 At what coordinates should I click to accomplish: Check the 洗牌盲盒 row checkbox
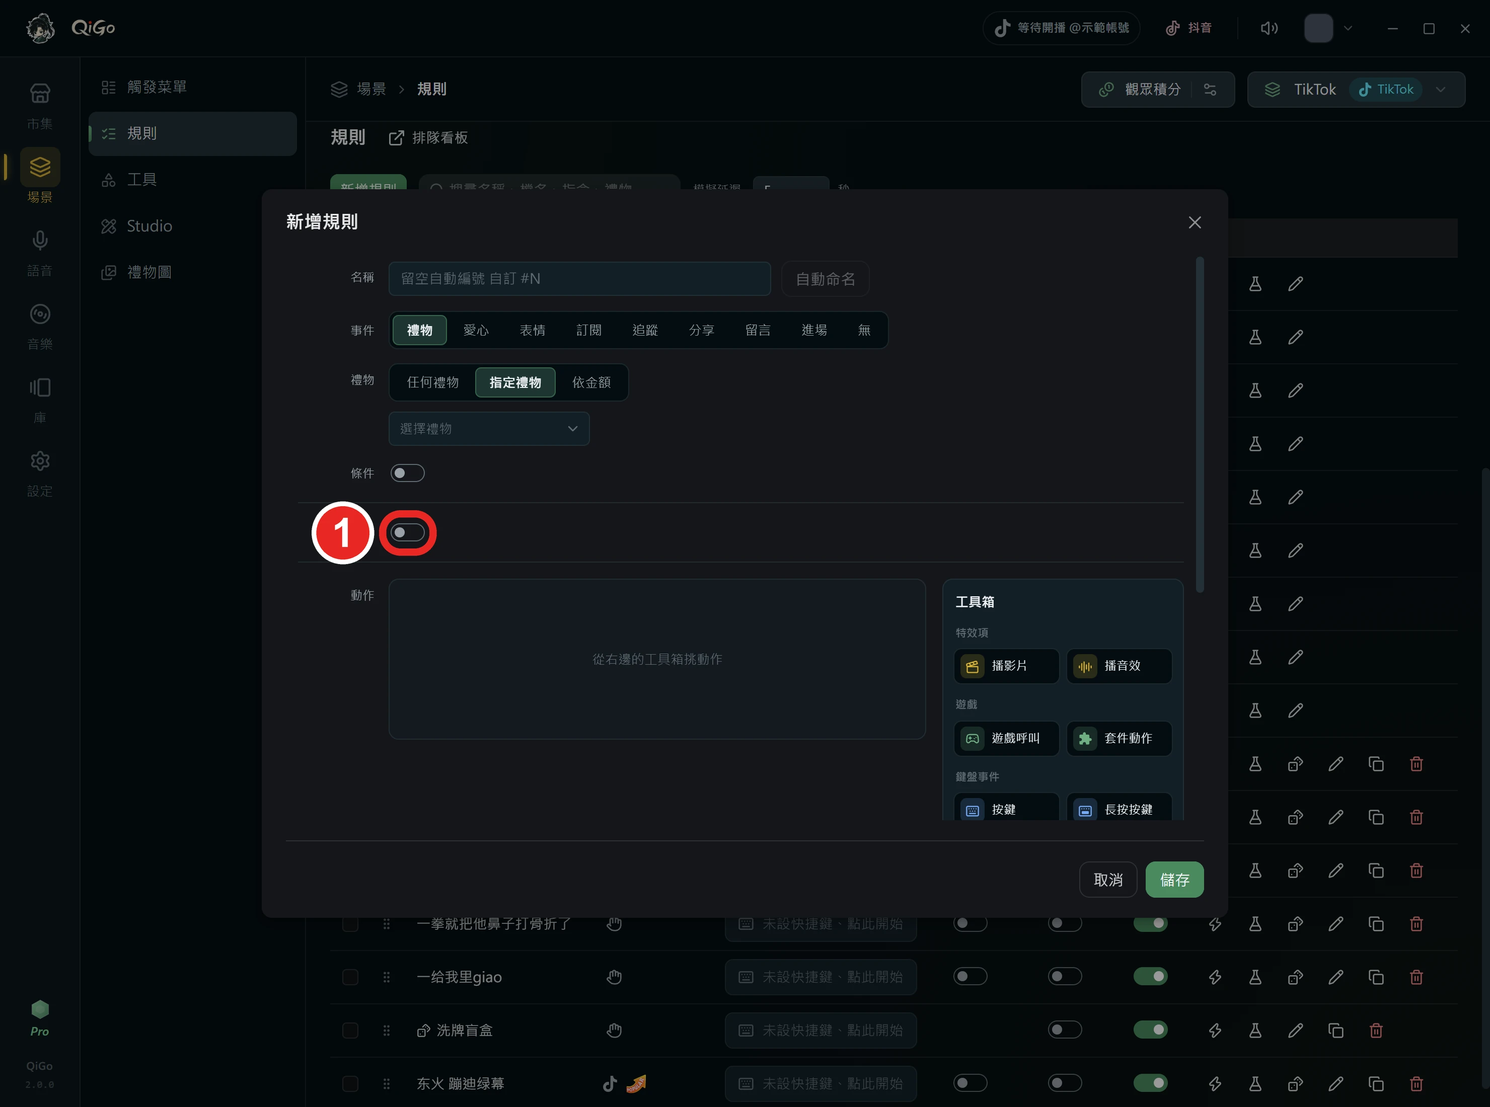(350, 1031)
